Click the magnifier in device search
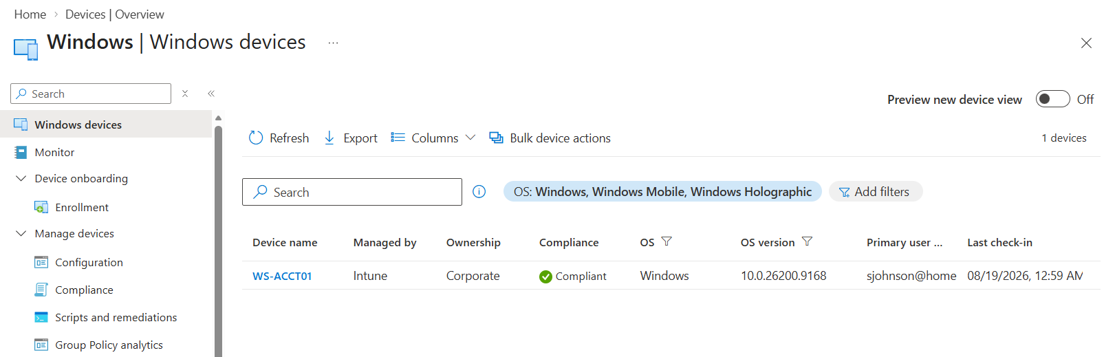This screenshot has height=357, width=1104. click(260, 192)
